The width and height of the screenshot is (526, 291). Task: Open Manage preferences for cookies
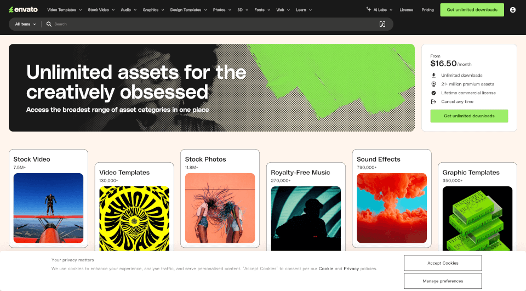coord(443,281)
